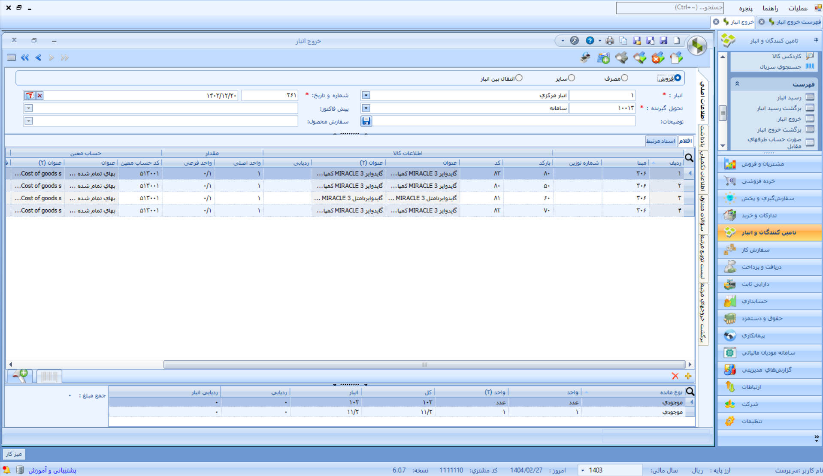This screenshot has height=476, width=823.
Task: Click the yellow plus add row icon
Action: click(x=688, y=376)
